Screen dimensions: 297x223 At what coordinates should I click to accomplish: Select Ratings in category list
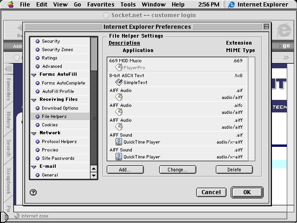(60, 58)
